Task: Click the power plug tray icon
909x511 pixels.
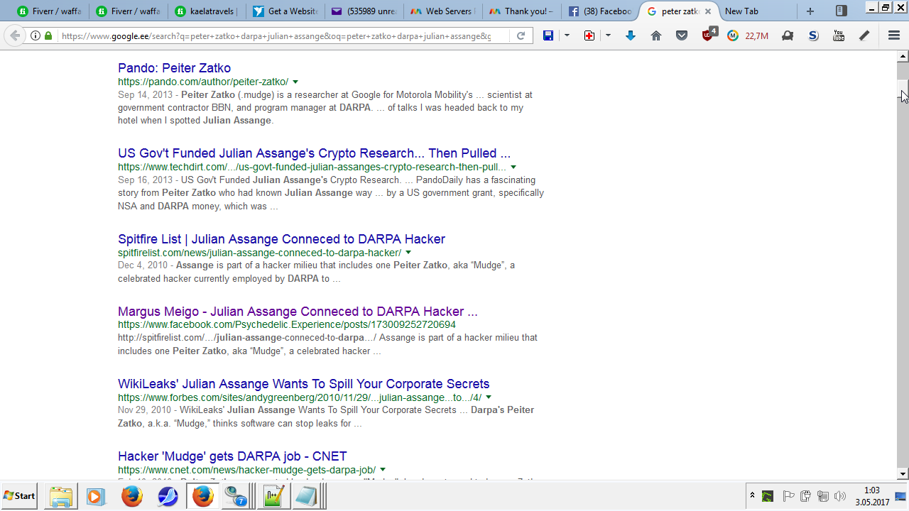Action: pyautogui.click(x=805, y=496)
